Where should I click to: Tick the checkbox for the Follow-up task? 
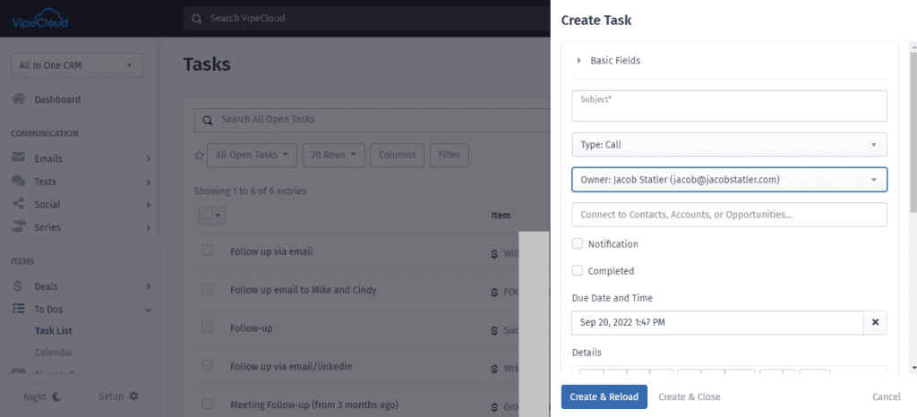(x=208, y=327)
